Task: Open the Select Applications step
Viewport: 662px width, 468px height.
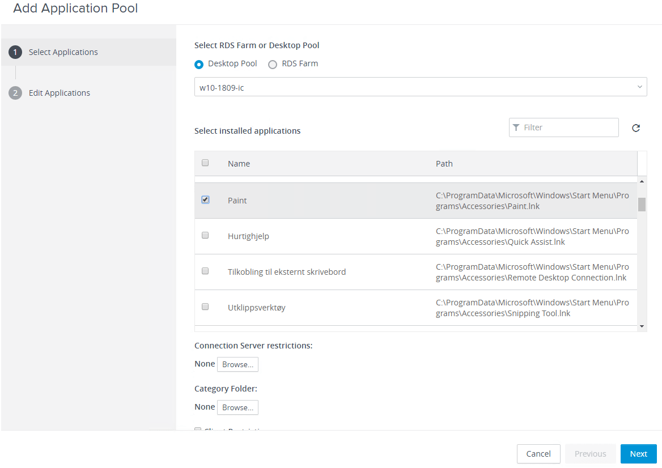Action: [x=63, y=52]
